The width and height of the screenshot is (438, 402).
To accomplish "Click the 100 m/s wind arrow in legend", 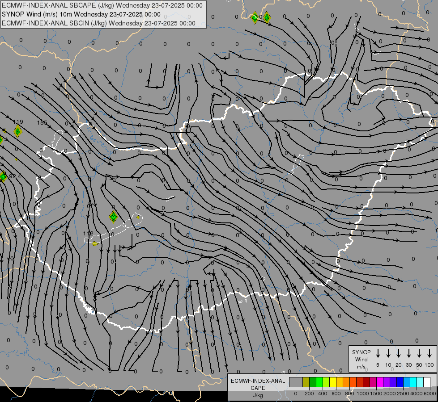I will point(429,353).
